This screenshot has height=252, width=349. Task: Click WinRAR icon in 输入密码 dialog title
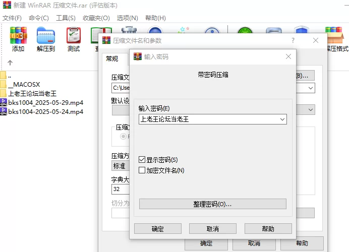click(x=138, y=56)
